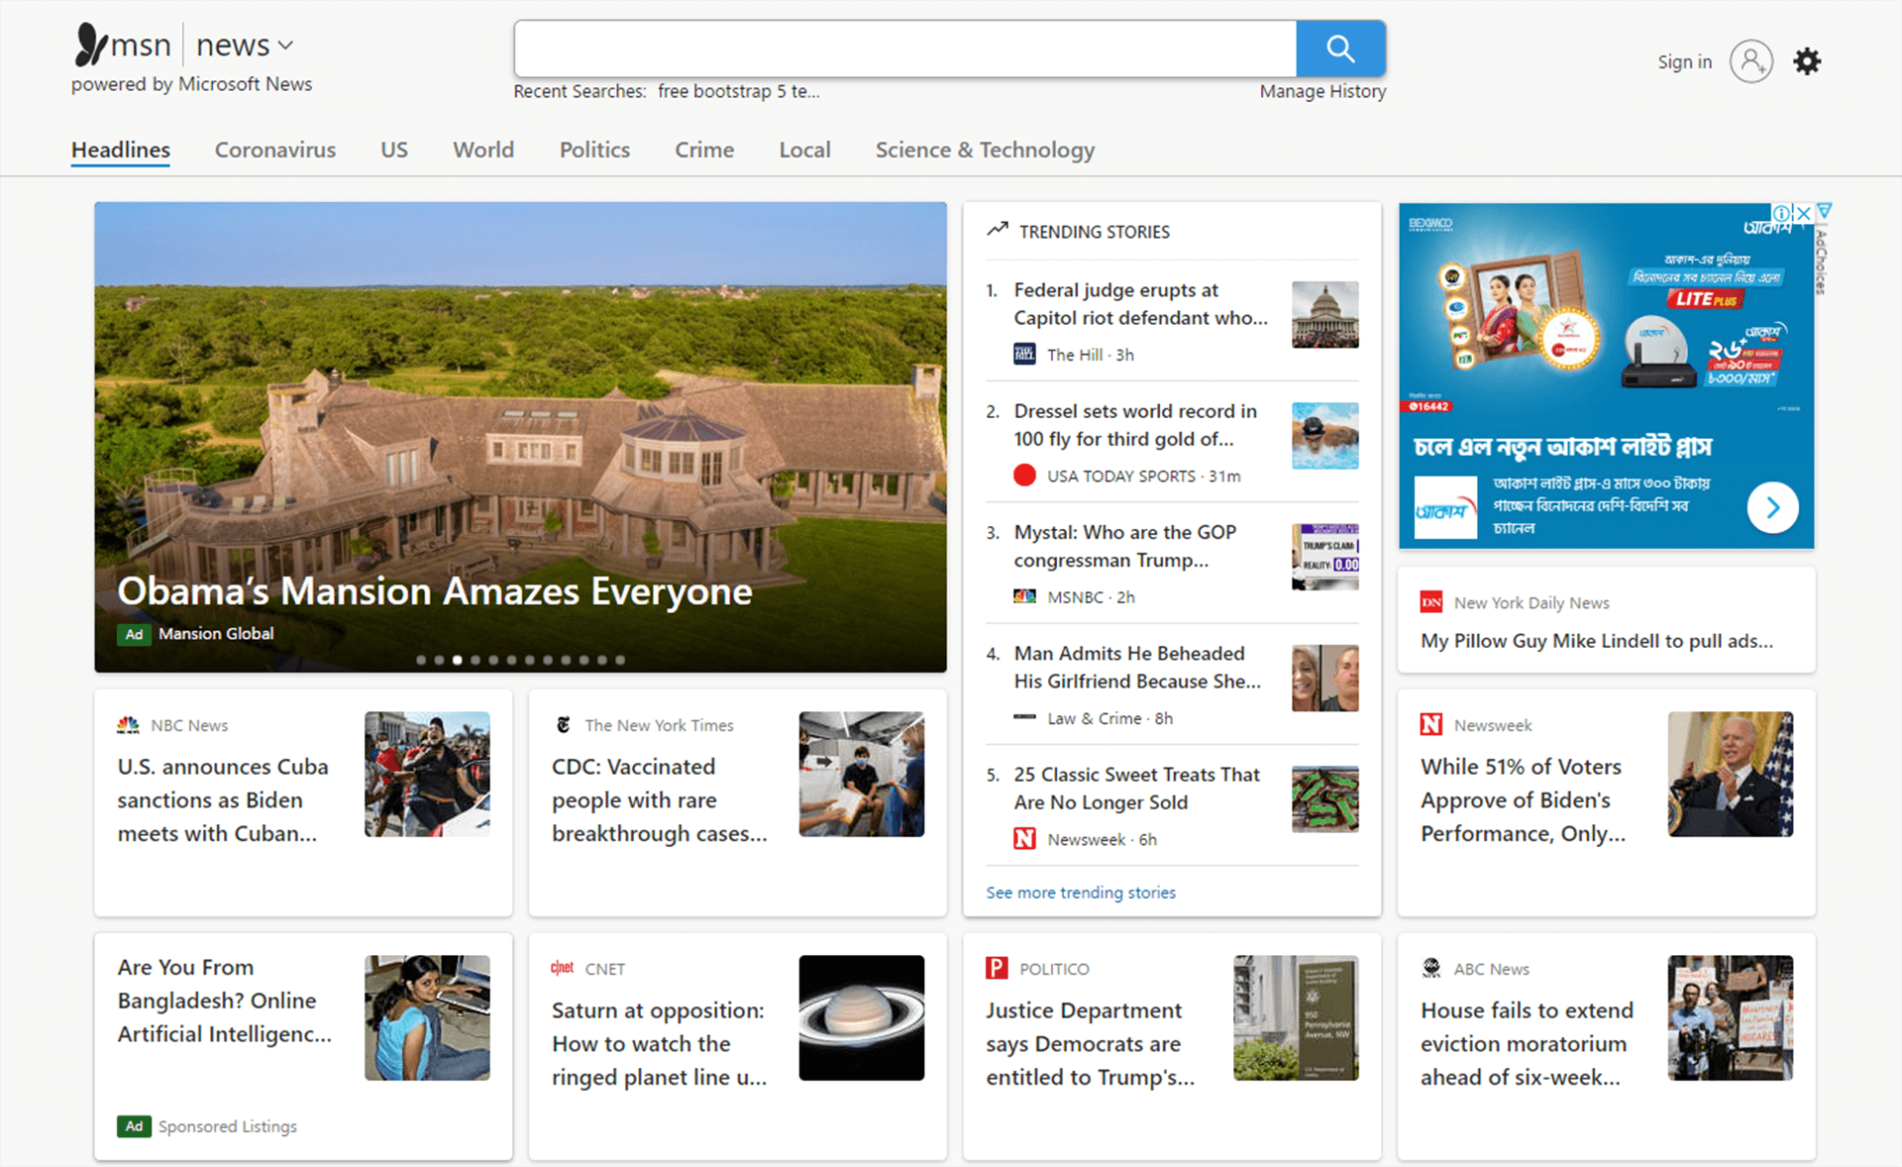Click the CNET logo icon
1902x1167 pixels.
point(562,968)
